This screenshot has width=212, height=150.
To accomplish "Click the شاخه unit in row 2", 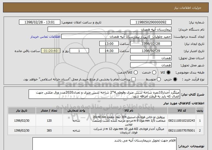I will (x=76, y=131).
